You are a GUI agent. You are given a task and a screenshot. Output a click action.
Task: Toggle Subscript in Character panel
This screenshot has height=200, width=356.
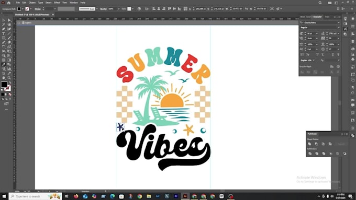pyautogui.click(x=323, y=55)
